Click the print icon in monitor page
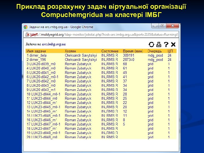204x153 pixels. (x=159, y=44)
